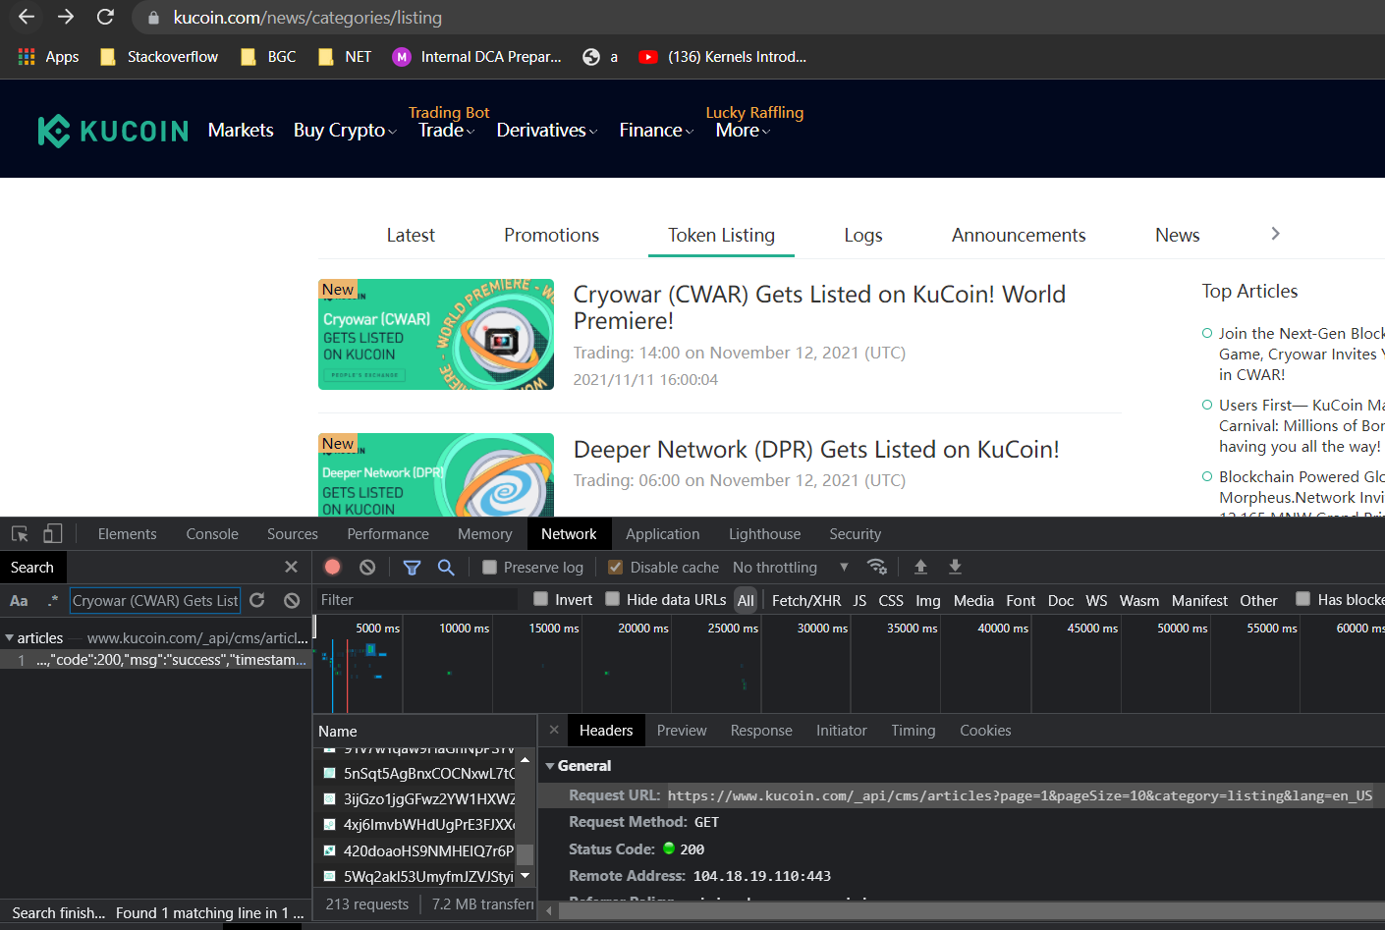This screenshot has width=1385, height=930.
Task: Open the Stackoverflow bookmark folder
Action: tap(159, 57)
